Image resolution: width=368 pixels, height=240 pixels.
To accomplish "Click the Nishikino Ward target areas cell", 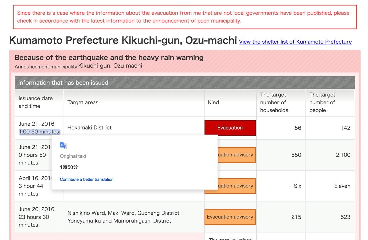I will click(x=124, y=217).
